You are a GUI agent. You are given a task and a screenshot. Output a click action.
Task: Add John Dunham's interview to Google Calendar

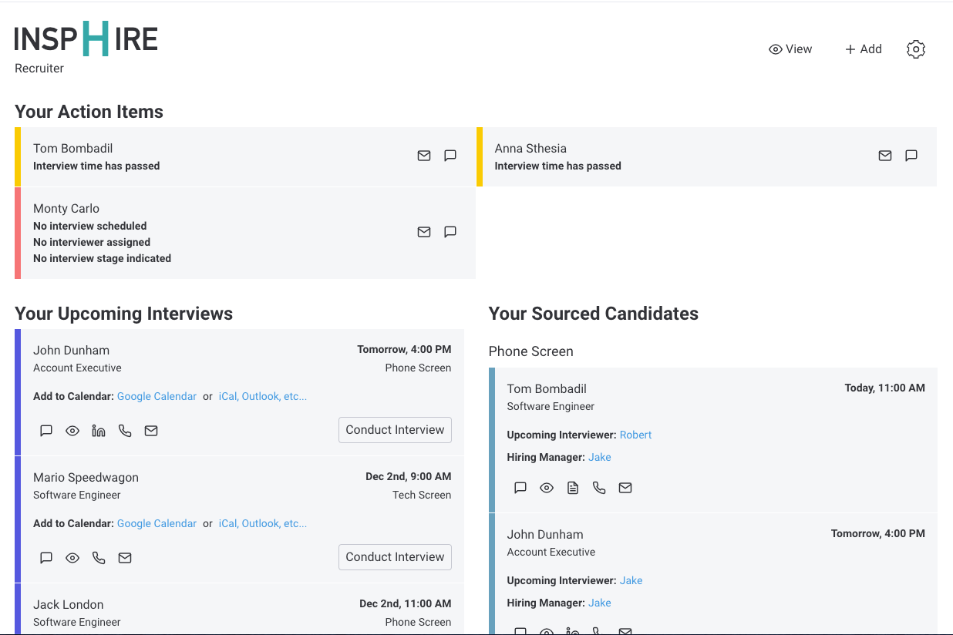157,396
